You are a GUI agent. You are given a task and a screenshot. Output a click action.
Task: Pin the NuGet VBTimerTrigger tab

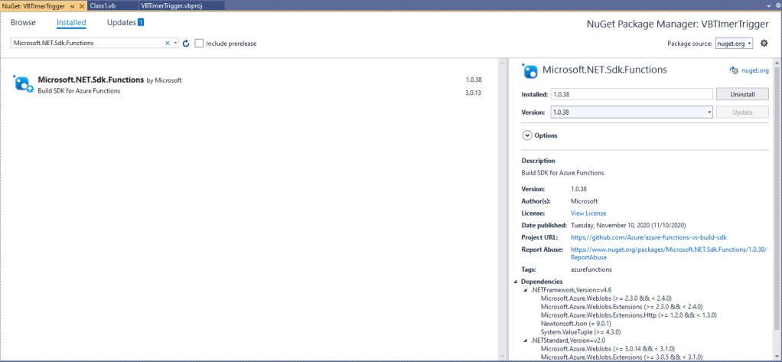pyautogui.click(x=72, y=5)
